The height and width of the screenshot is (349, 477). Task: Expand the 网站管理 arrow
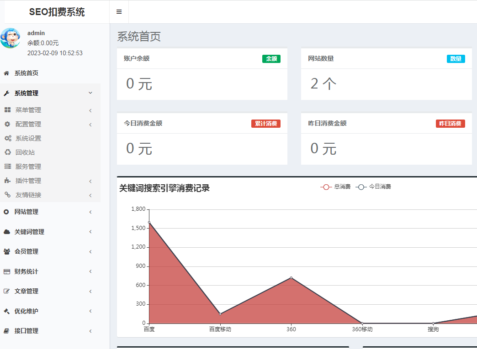90,212
